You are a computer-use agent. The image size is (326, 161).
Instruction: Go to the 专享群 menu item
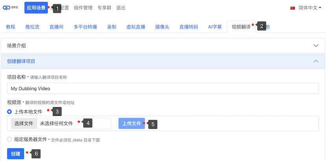point(104,8)
